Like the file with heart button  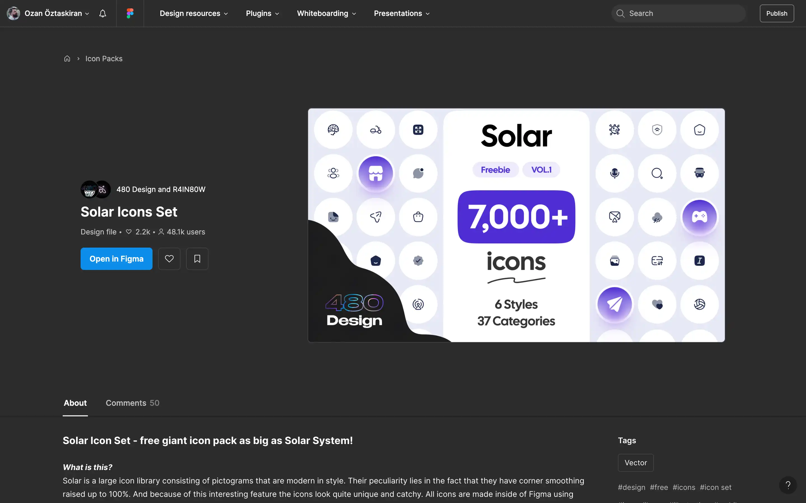click(169, 259)
